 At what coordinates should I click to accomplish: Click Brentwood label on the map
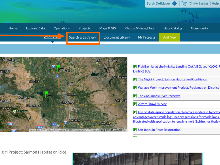coord(34,106)
